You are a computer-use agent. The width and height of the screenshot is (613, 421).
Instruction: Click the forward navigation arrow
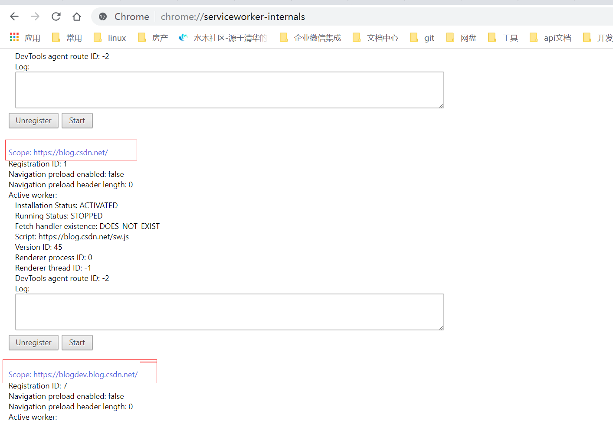35,16
